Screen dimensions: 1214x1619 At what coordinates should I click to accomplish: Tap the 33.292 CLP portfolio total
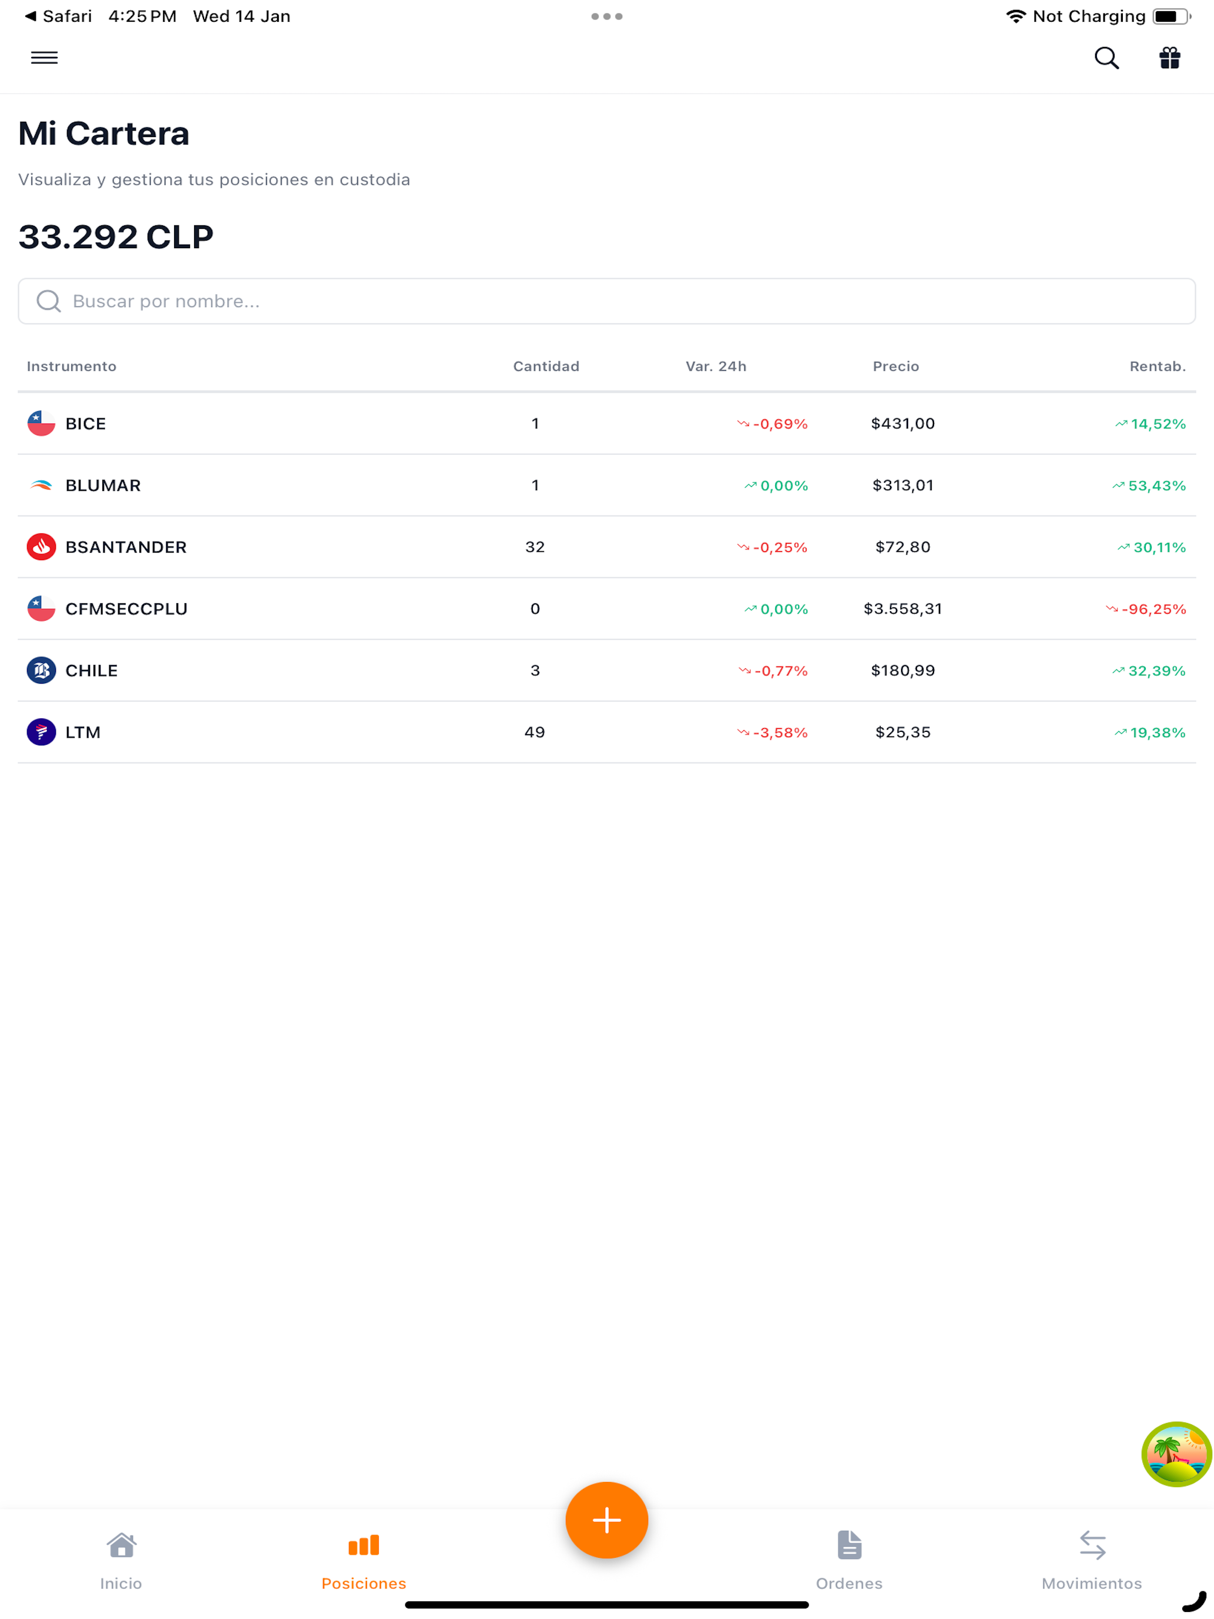click(116, 236)
